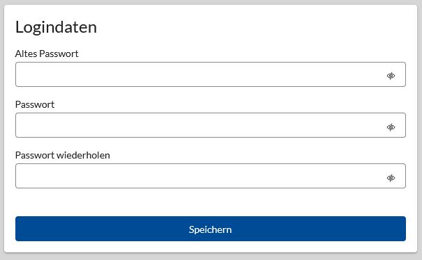Viewport: 422px width, 260px height.
Task: Show the Altes Passwort field contents
Action: 391,76
